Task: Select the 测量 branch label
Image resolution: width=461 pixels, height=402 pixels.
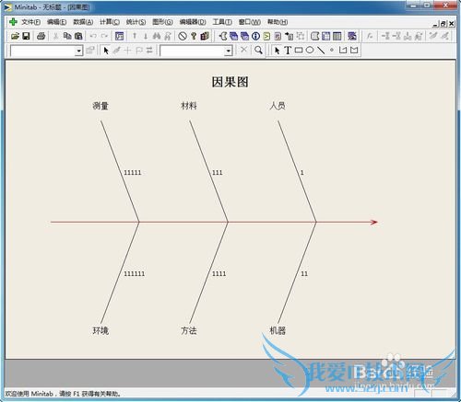Action: 100,106
